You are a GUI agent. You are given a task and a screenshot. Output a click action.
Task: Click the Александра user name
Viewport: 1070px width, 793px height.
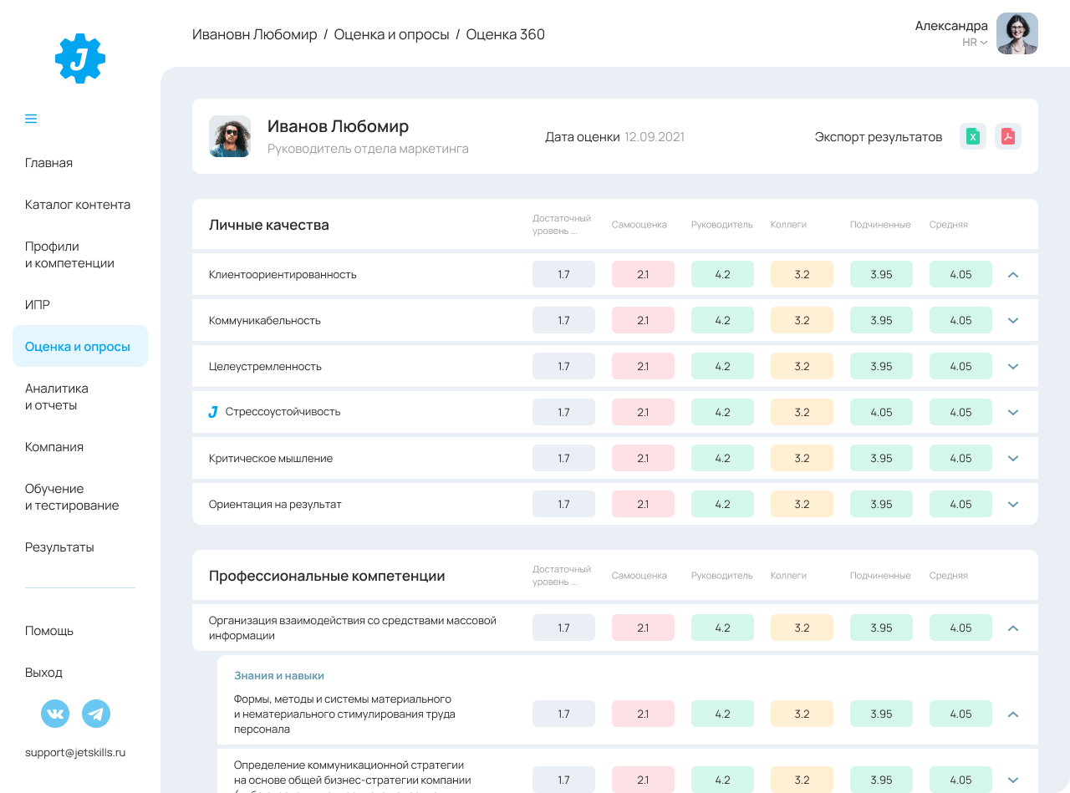(951, 25)
